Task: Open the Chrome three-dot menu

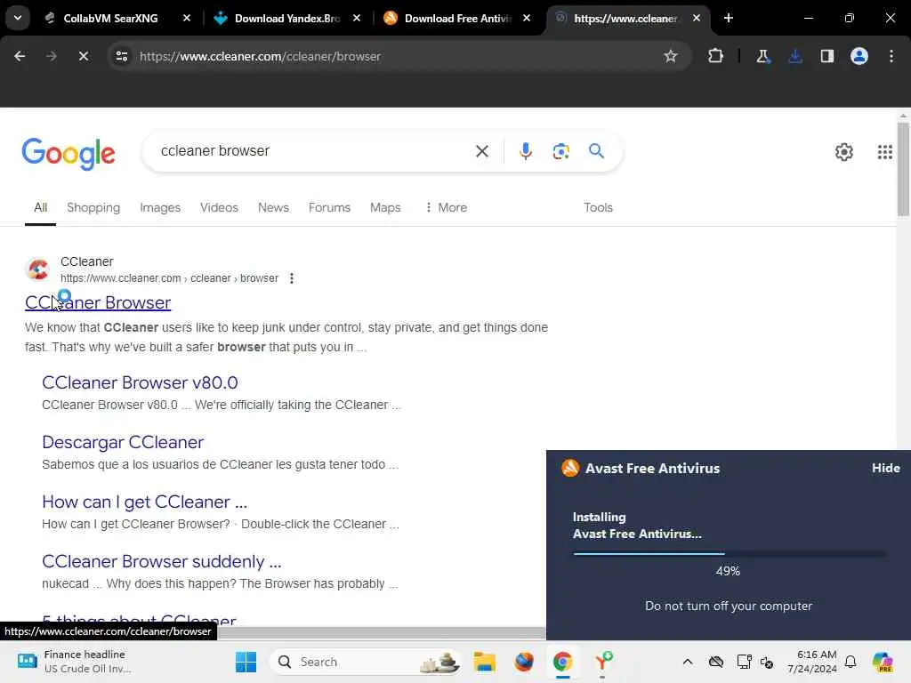Action: [891, 56]
